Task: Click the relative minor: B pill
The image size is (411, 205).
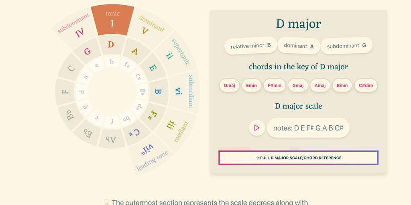Action: (x=250, y=46)
